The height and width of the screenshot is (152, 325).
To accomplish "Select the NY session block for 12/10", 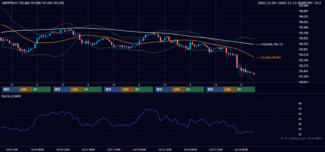I will click(x=93, y=89).
